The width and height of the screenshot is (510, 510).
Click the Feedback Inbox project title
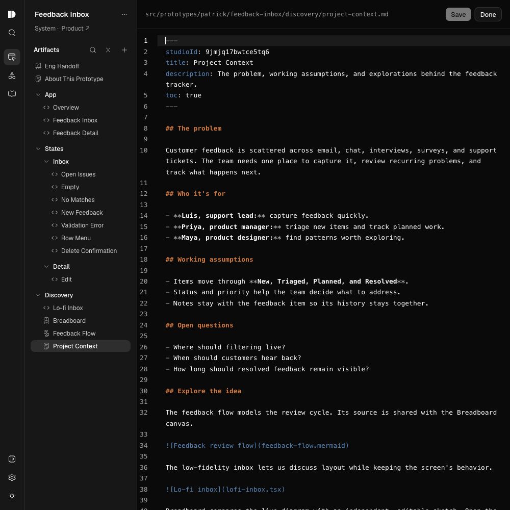(x=62, y=14)
